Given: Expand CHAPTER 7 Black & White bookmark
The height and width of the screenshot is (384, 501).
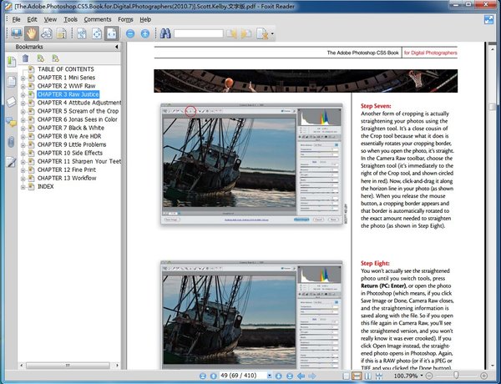Looking at the screenshot, I should [x=23, y=129].
